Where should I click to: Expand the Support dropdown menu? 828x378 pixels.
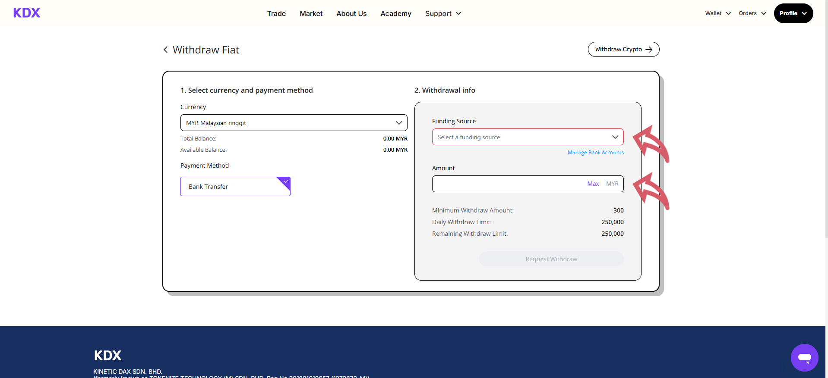(443, 13)
